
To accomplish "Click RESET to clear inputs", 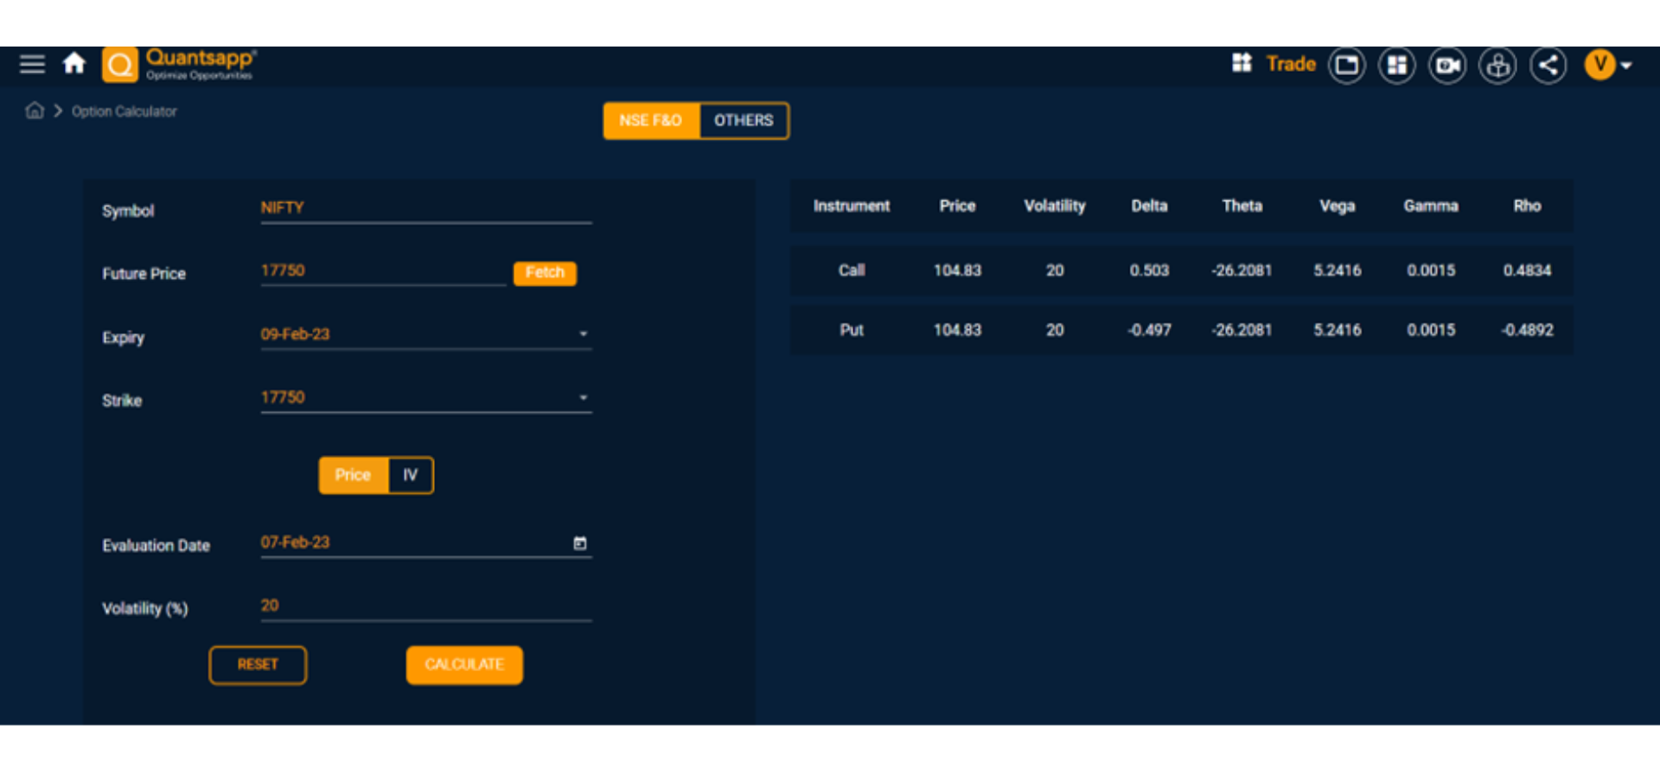I will [257, 665].
